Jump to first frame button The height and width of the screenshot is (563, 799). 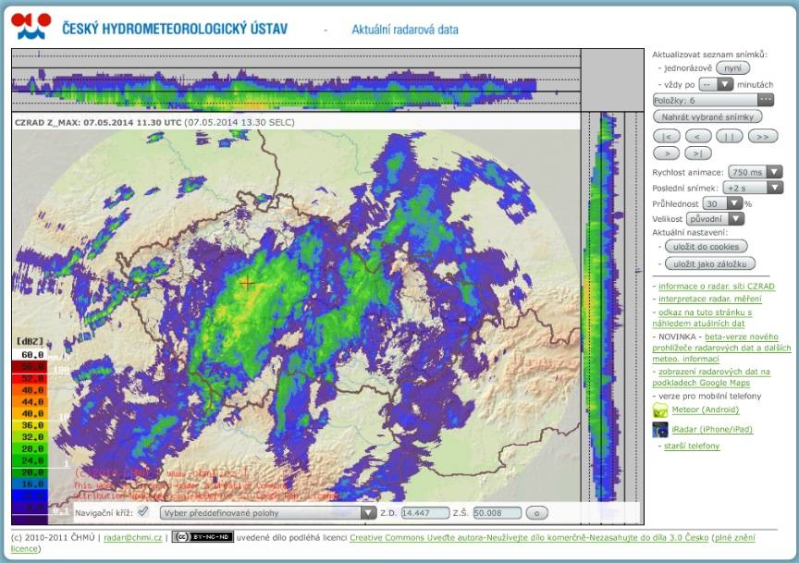667,137
